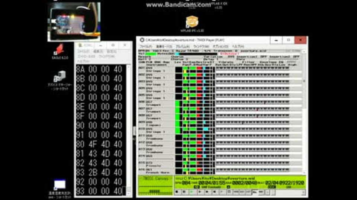Click the window-shaped icon in transport bar
This screenshot has height=200, width=357.
click(x=229, y=192)
